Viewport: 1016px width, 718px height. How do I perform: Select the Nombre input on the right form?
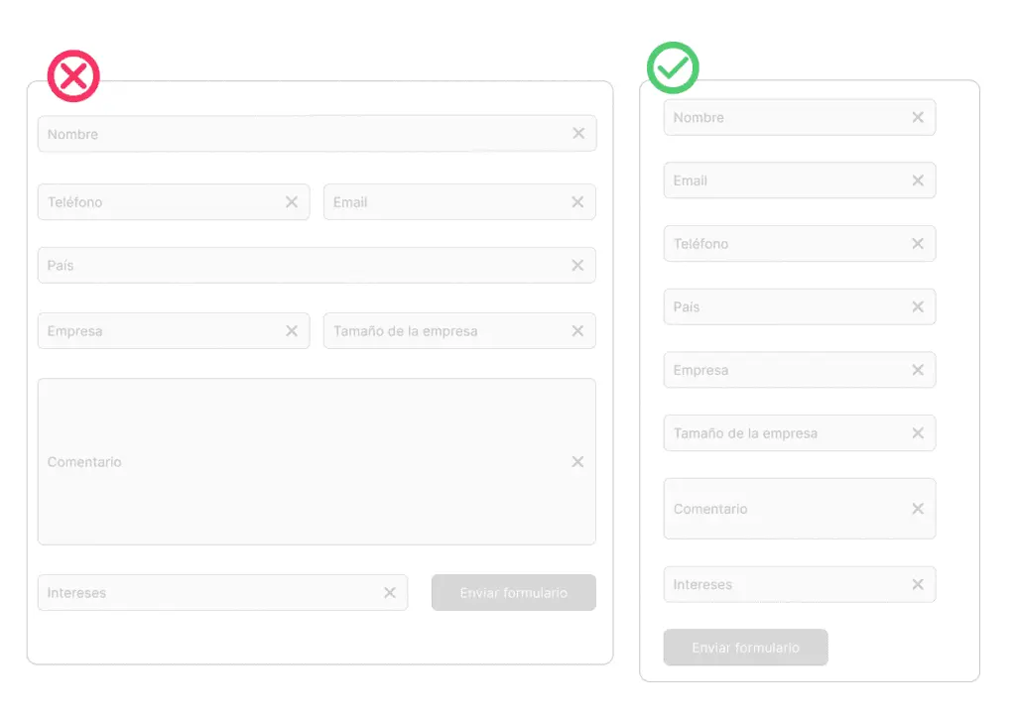pos(784,117)
